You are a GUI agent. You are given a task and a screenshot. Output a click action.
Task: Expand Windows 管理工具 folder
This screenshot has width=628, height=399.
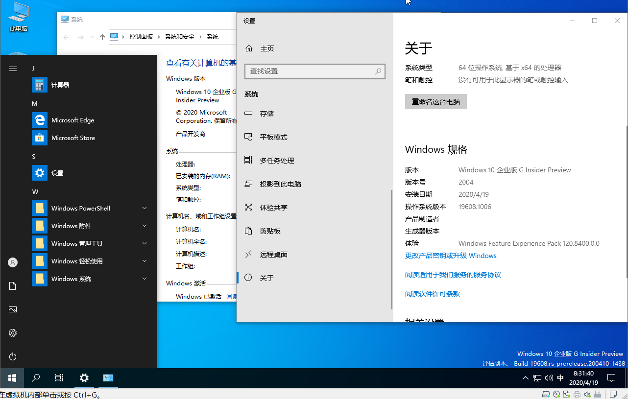tap(145, 244)
